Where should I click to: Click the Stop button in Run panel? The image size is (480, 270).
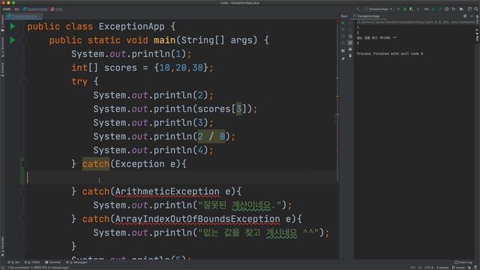(x=343, y=29)
